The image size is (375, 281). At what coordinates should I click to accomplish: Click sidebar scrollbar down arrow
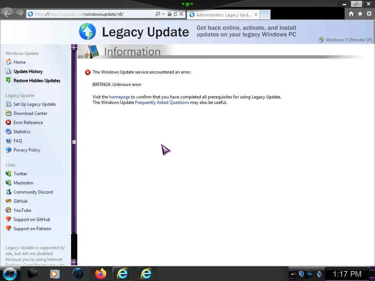[x=74, y=262]
